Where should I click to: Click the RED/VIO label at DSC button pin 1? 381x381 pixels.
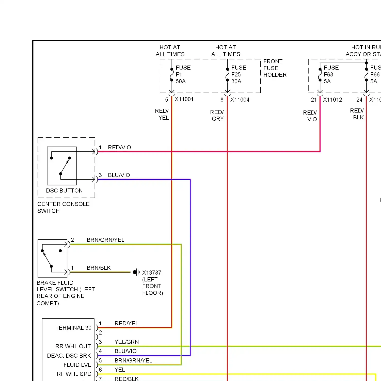click(119, 147)
